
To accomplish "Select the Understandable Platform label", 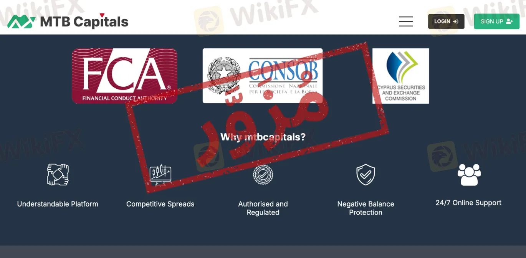I will [58, 204].
